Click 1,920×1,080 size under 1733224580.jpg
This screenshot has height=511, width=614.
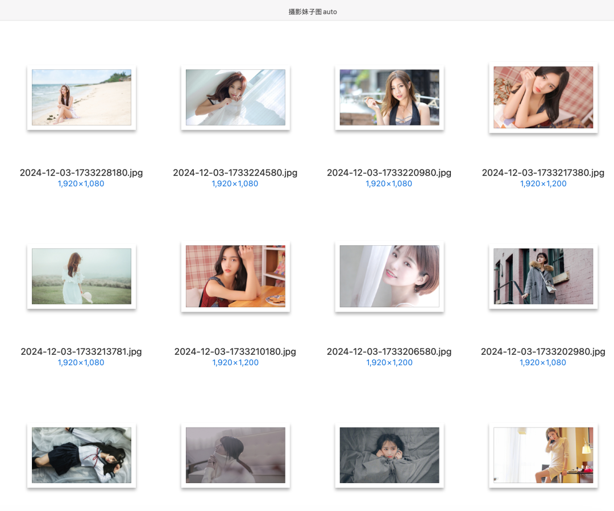pyautogui.click(x=235, y=184)
